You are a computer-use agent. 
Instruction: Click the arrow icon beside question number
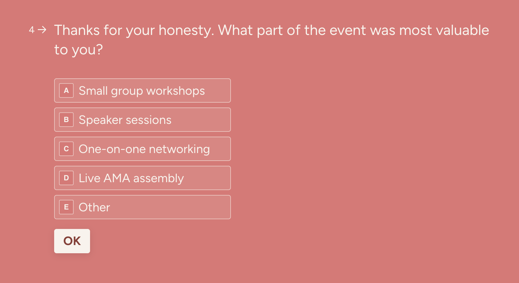point(42,30)
